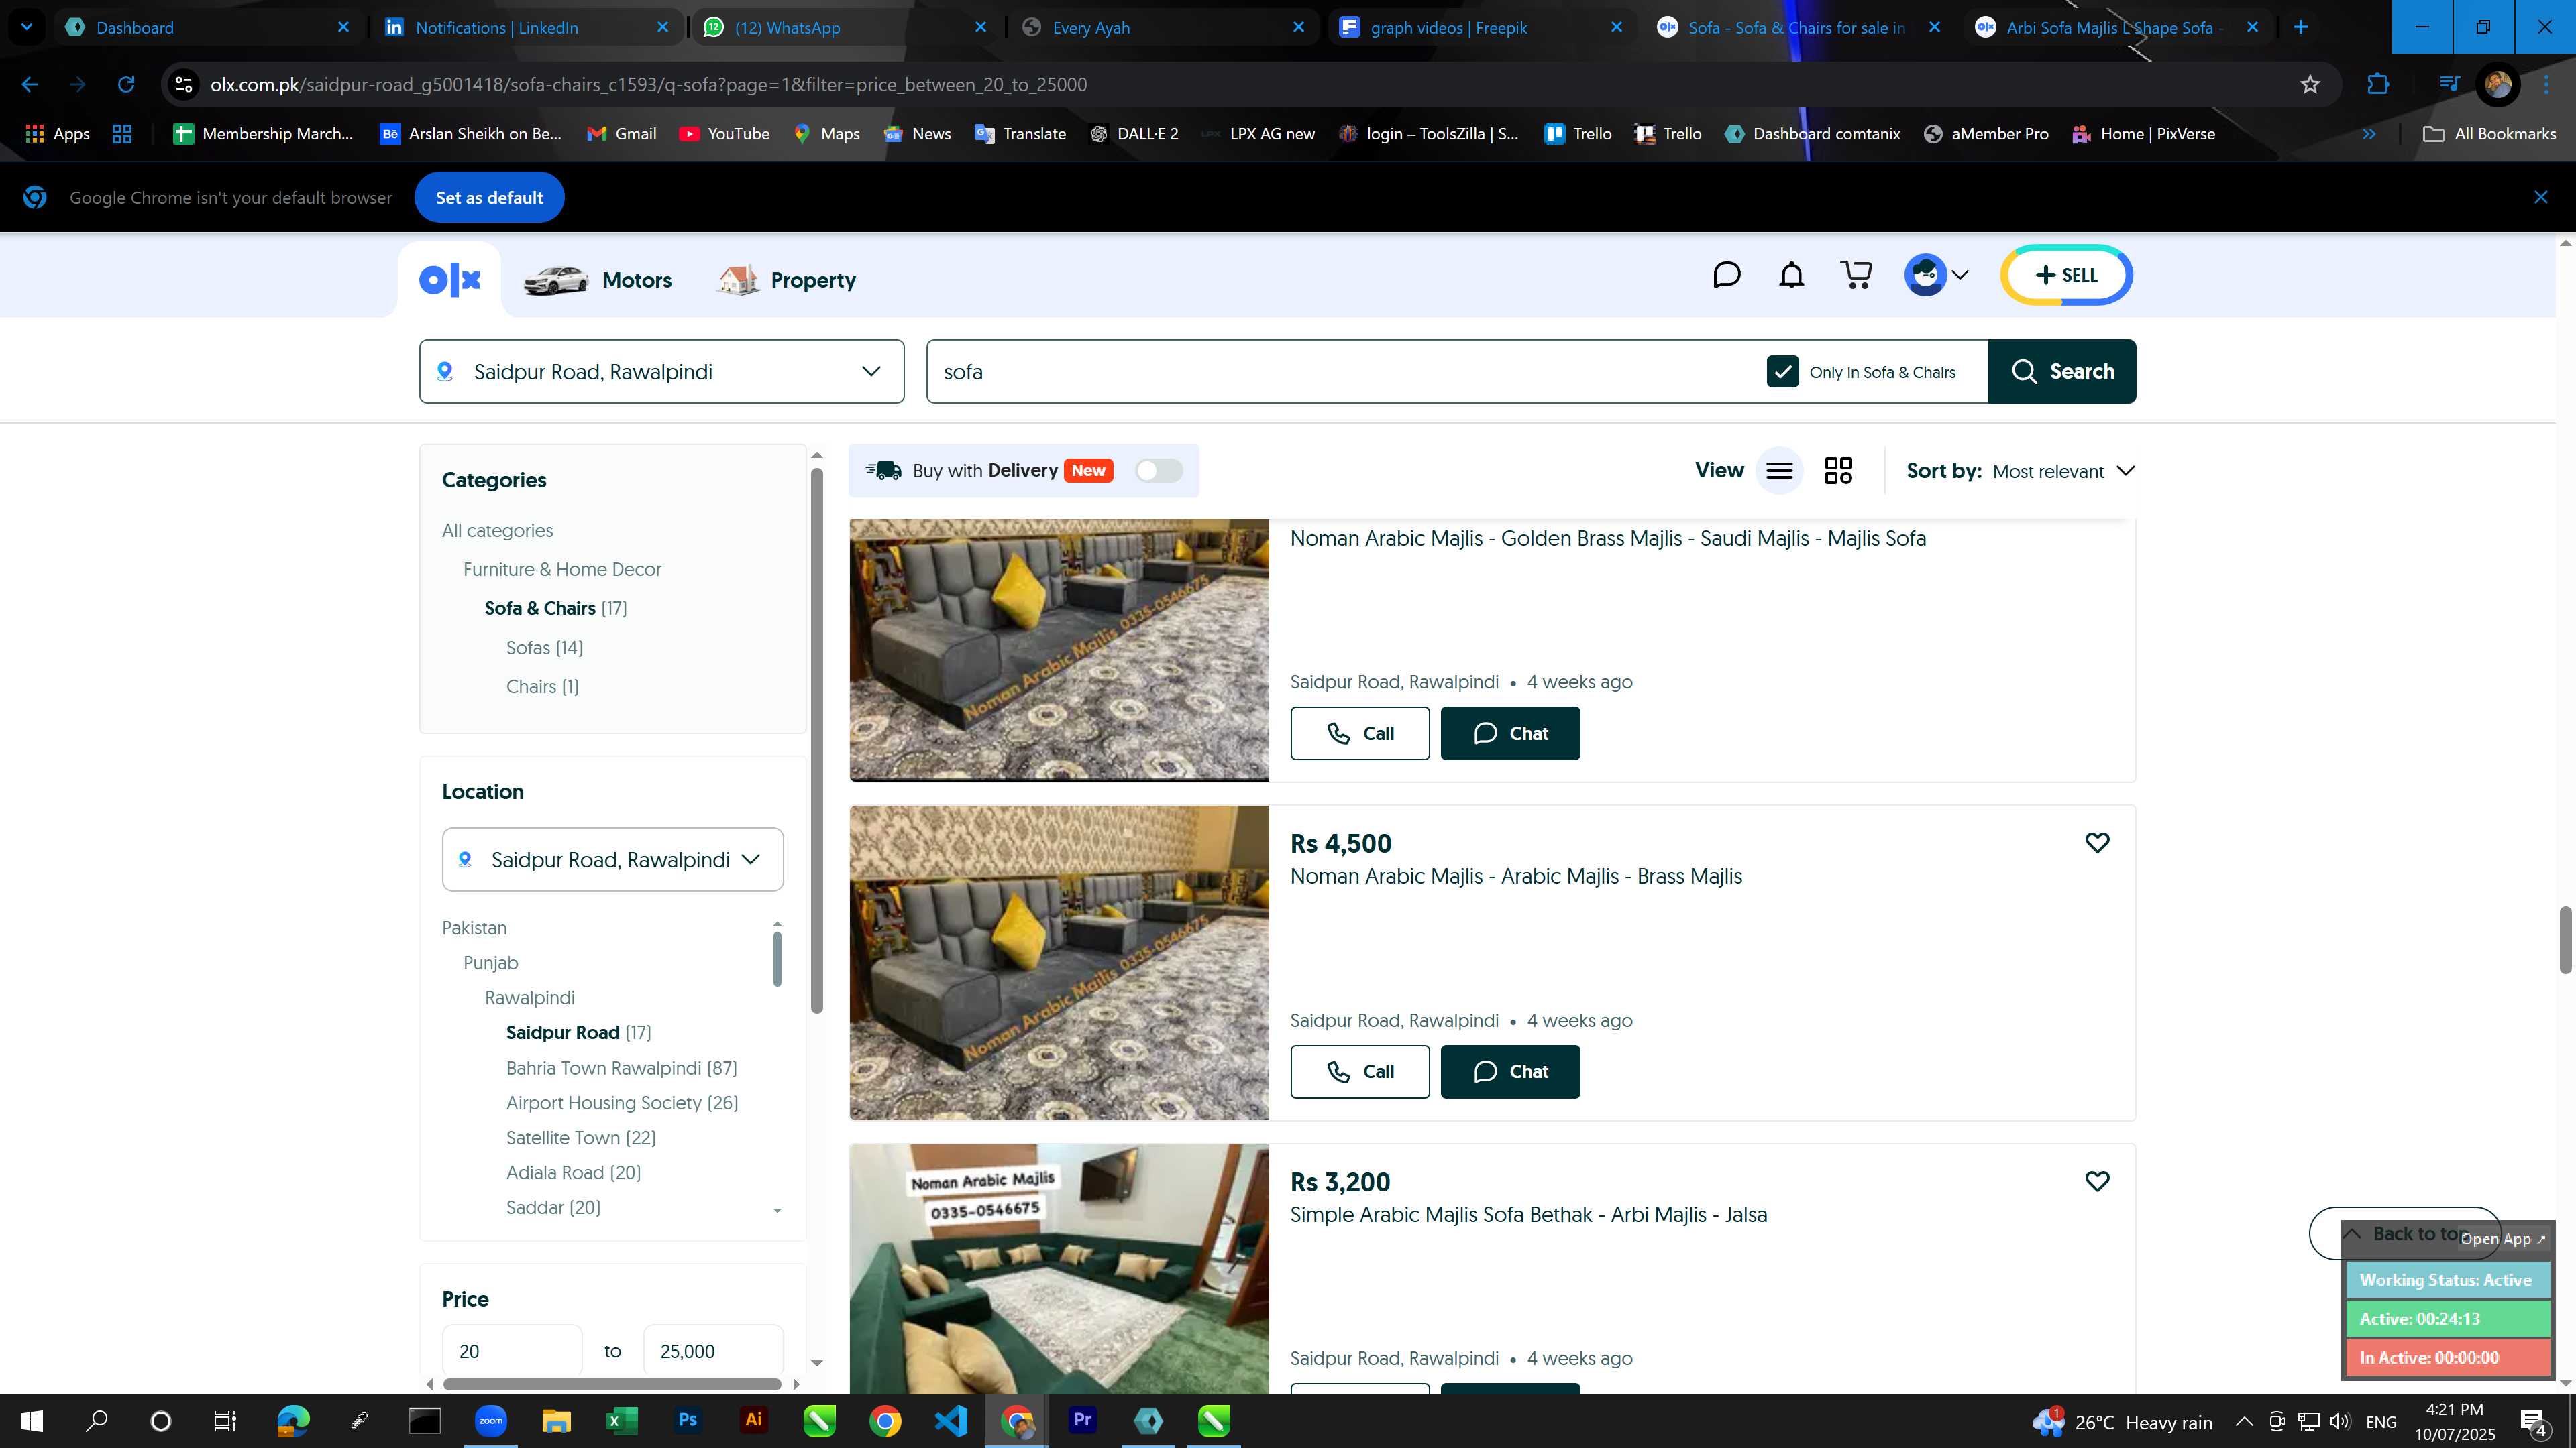This screenshot has height=1448, width=2576.
Task: Open tab search dropdown arrow
Action: point(27,28)
